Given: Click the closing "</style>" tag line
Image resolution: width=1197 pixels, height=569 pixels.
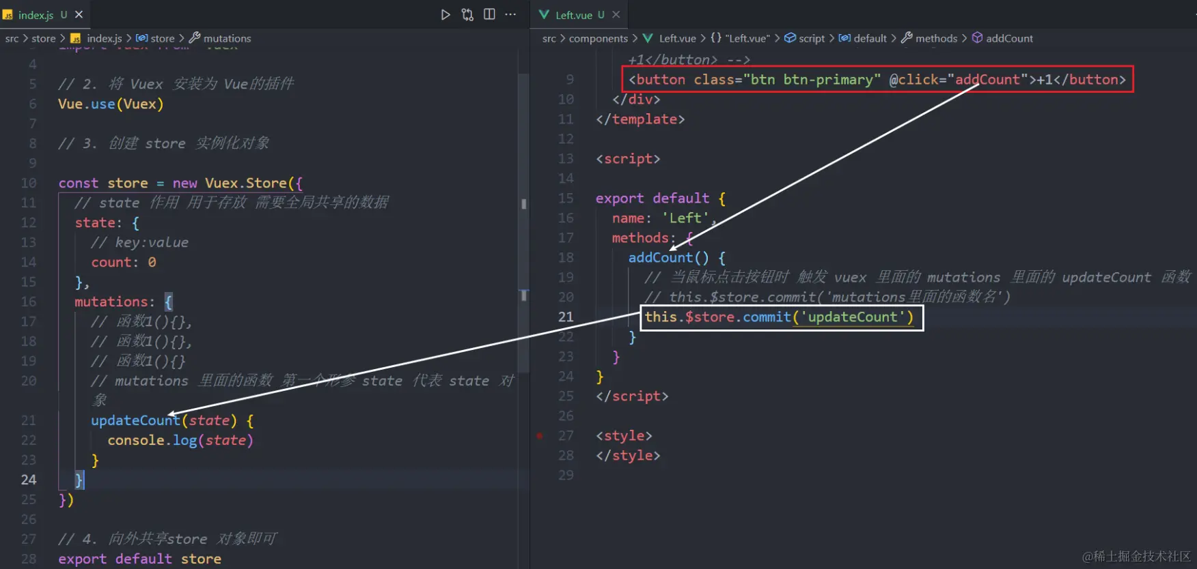Looking at the screenshot, I should point(628,455).
